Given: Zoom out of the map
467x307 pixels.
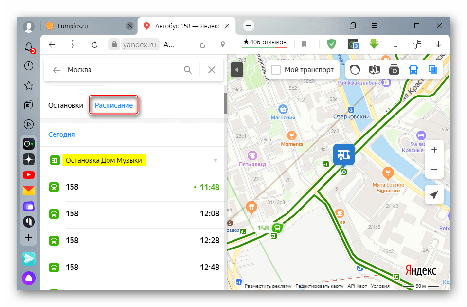Looking at the screenshot, I should (x=434, y=169).
